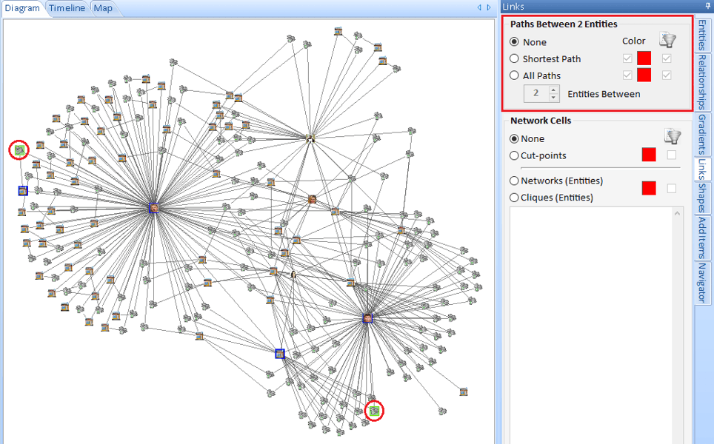Click the large hub person node on left cluster
The image size is (714, 444).
click(154, 208)
